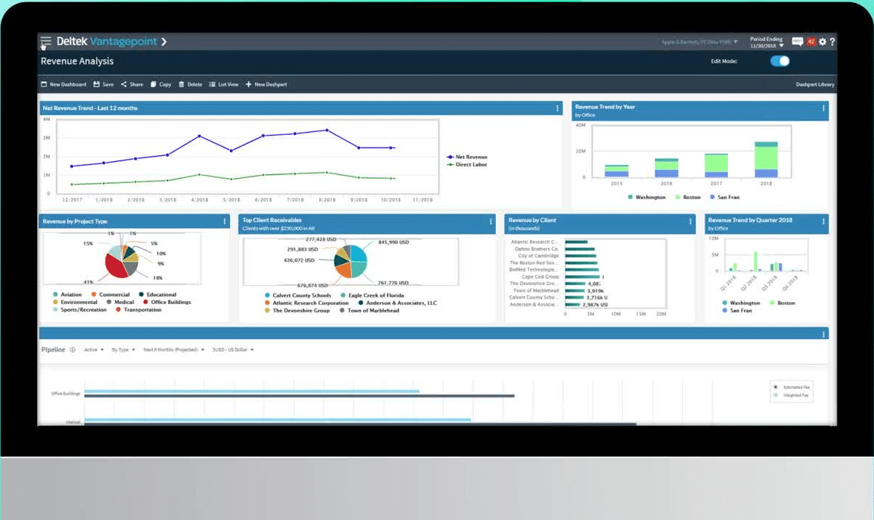The width and height of the screenshot is (874, 520).
Task: Open the Dashpart Library
Action: tap(815, 85)
